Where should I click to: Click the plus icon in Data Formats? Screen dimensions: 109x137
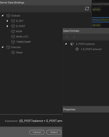point(67,37)
